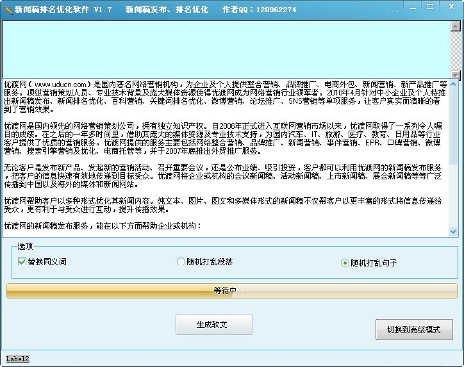
Task: Close the window with X button
Action: tap(451, 6)
